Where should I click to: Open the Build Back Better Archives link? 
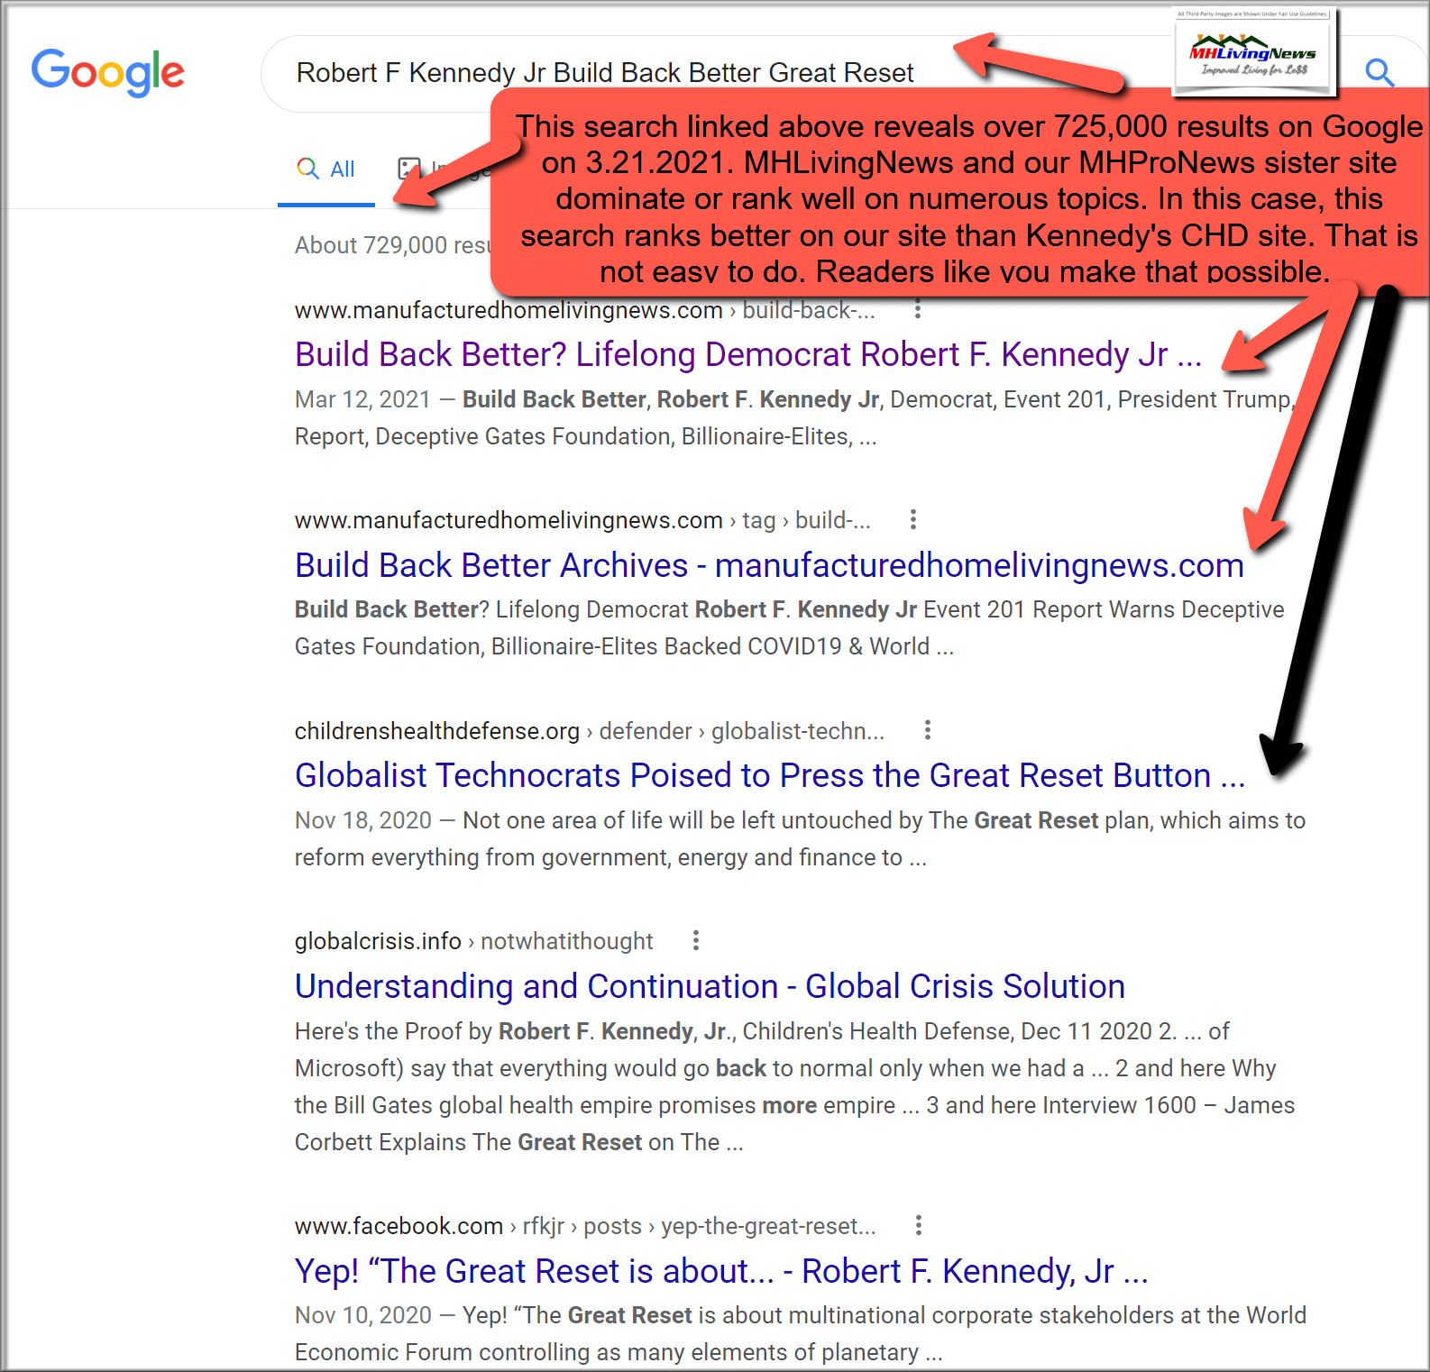(768, 566)
